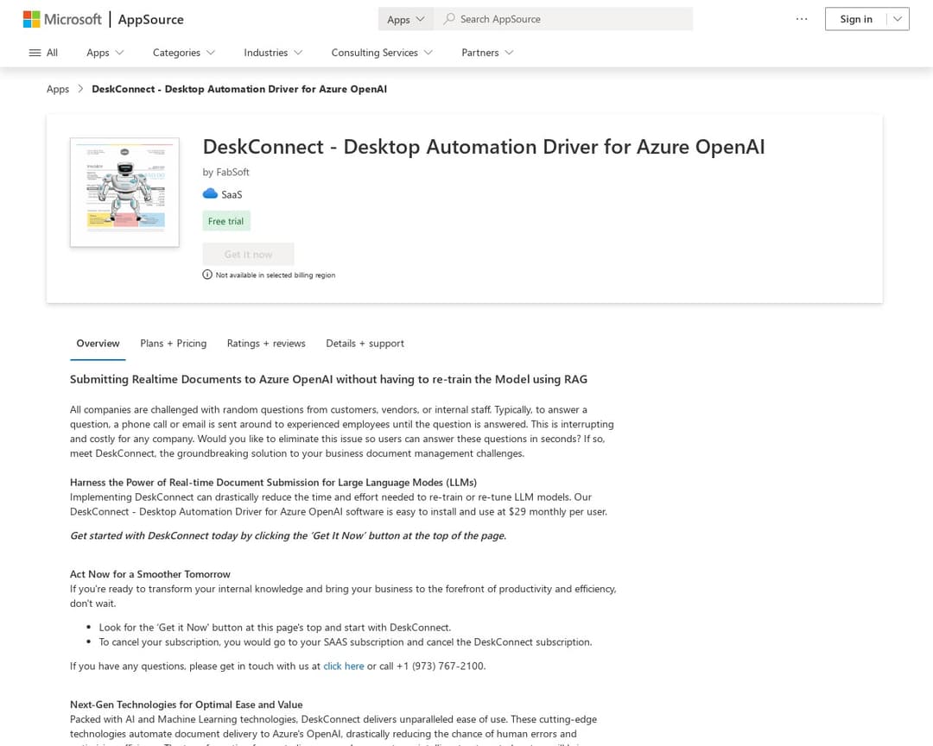Viewport: 933px width, 746px height.
Task: Click the ellipsis icon near Sign in
Action: [802, 18]
